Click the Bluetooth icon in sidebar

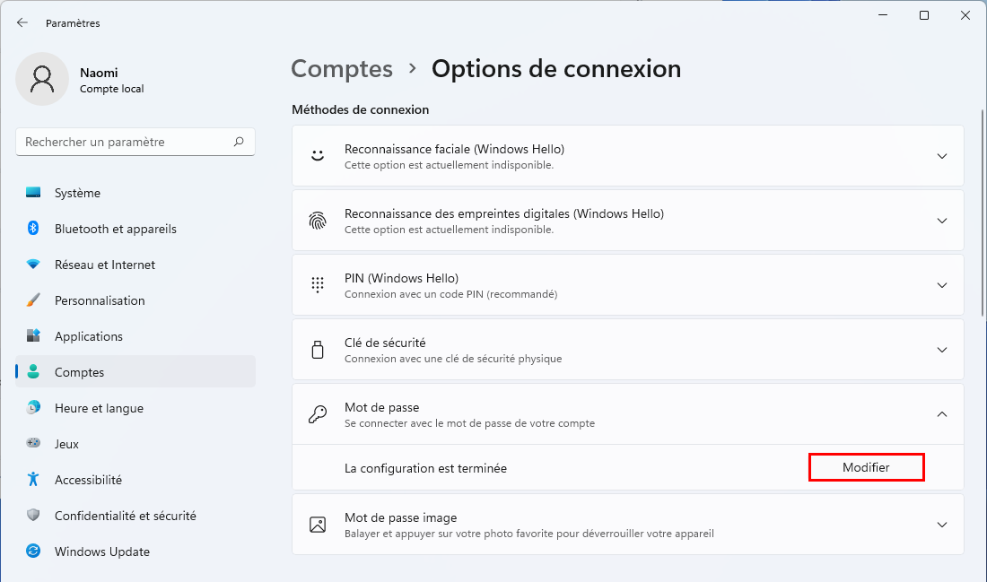pos(33,229)
